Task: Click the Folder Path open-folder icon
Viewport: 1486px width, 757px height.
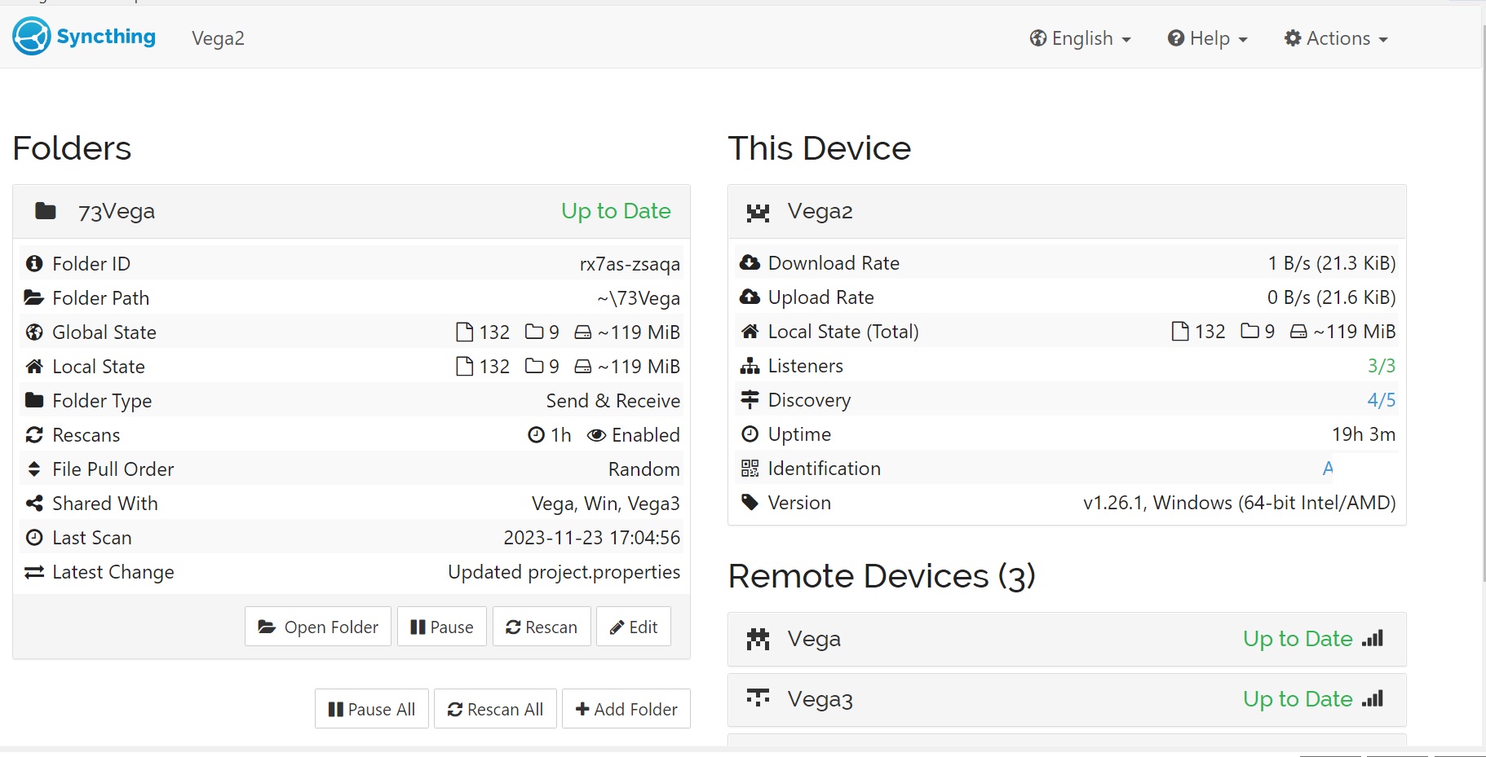Action: coord(34,298)
